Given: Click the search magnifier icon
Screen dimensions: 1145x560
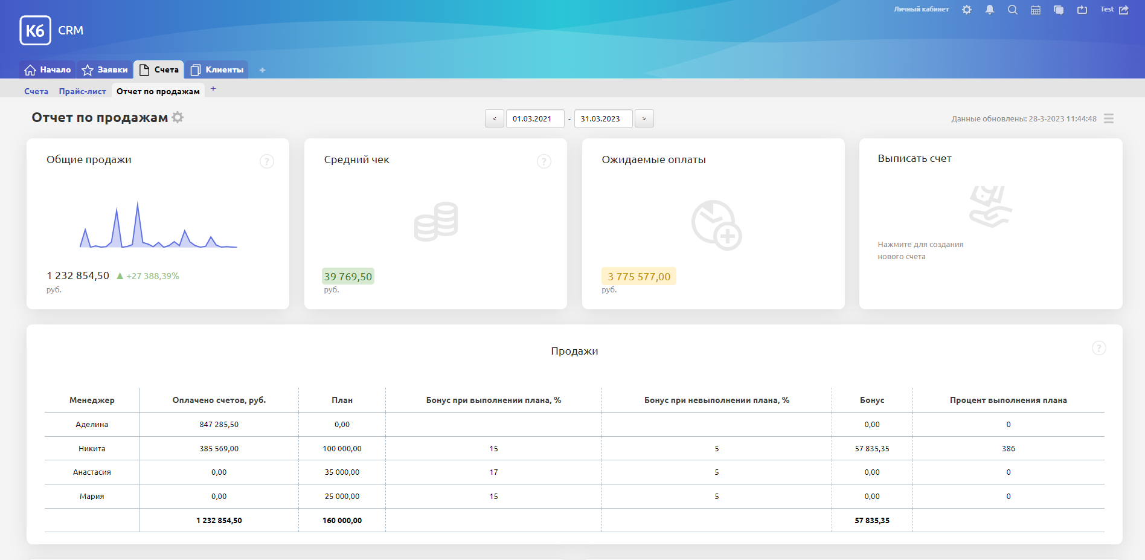Looking at the screenshot, I should point(1013,10).
